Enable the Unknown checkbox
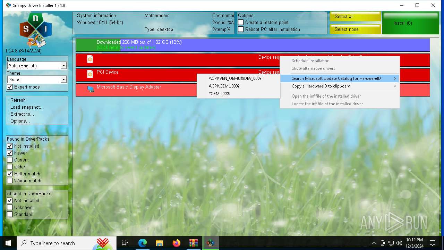This screenshot has height=250, width=444. (x=10, y=208)
